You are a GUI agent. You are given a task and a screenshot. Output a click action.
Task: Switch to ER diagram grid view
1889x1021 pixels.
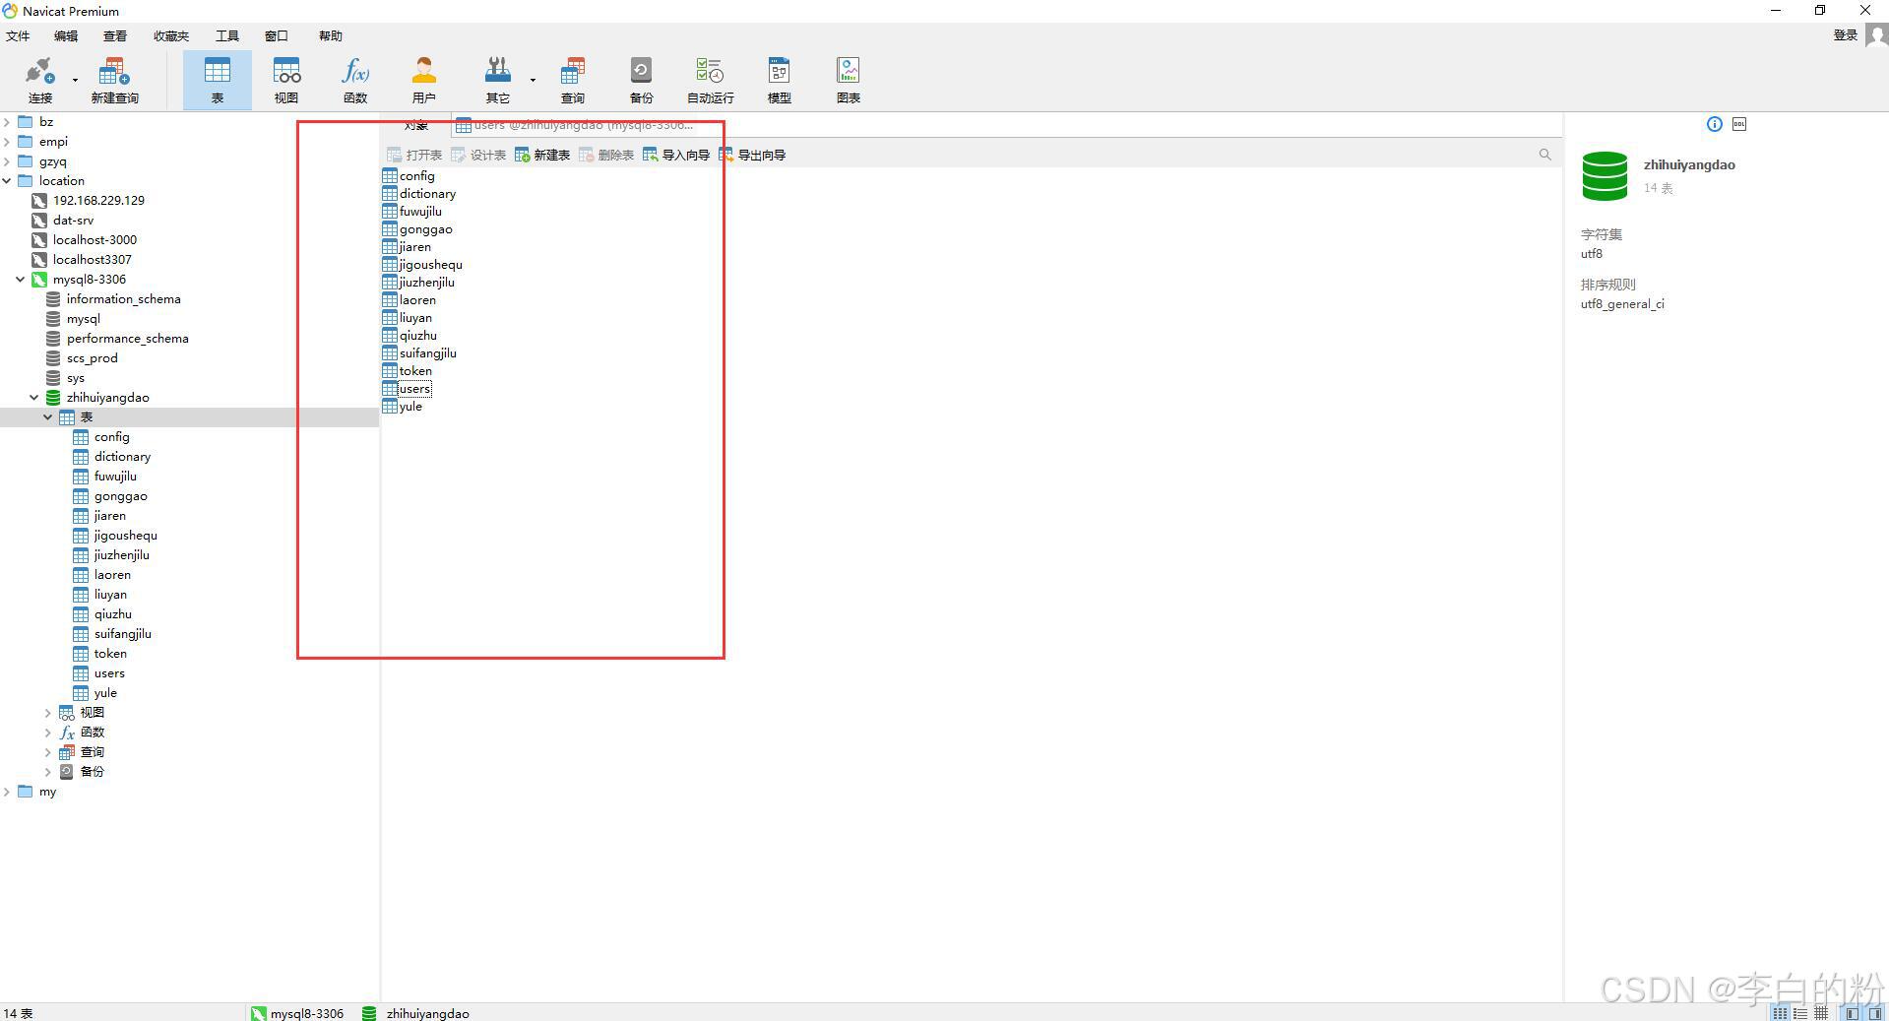point(1820,1013)
